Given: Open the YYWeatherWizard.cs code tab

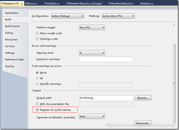Looking at the screenshot, I should [121, 4].
